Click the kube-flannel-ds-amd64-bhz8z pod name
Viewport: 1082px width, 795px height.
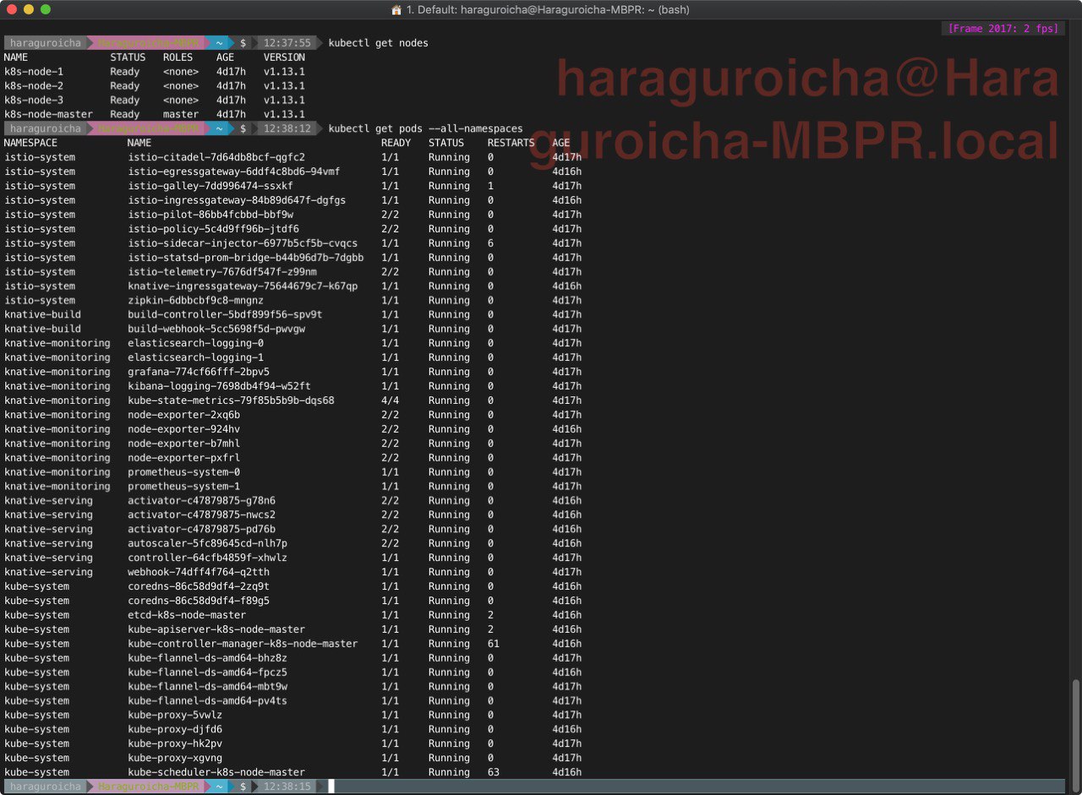[207, 658]
